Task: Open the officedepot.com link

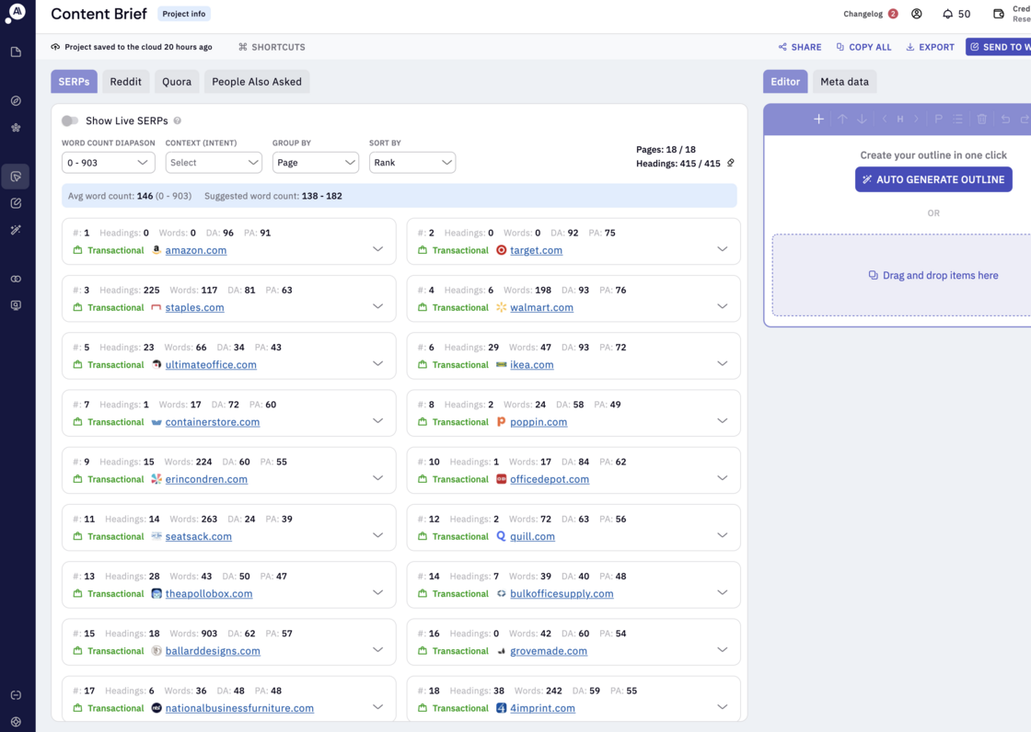Action: [550, 479]
